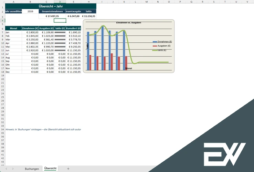254x172 pixels.
Task: Click chart title Einnahmen vs. Ausgaben
Action: pyautogui.click(x=129, y=23)
